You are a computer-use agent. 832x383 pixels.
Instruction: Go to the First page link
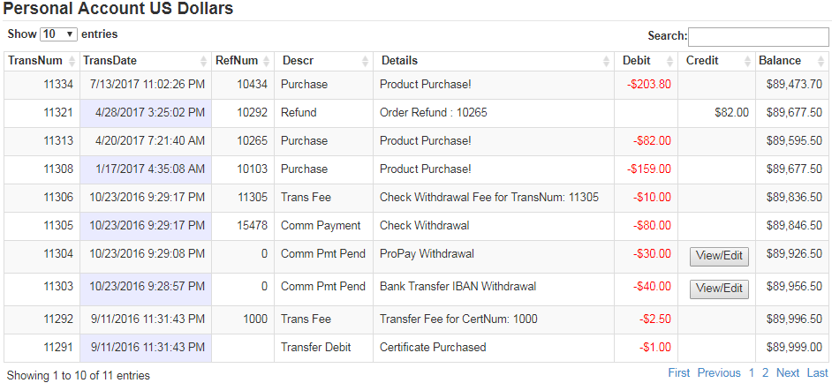tap(679, 373)
